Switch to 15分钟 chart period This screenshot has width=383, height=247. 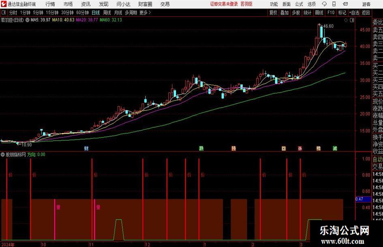(52, 13)
